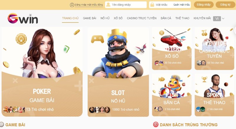Click the Đăng nhập button

(204, 5)
